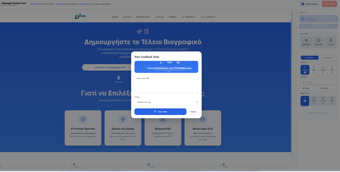Open the Δημιουργία CV menu item
Screen dimensions: 340x172
tap(143, 17)
